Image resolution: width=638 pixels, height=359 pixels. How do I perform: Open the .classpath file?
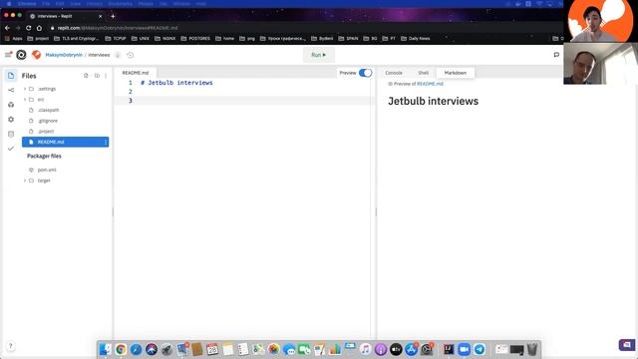(x=49, y=111)
